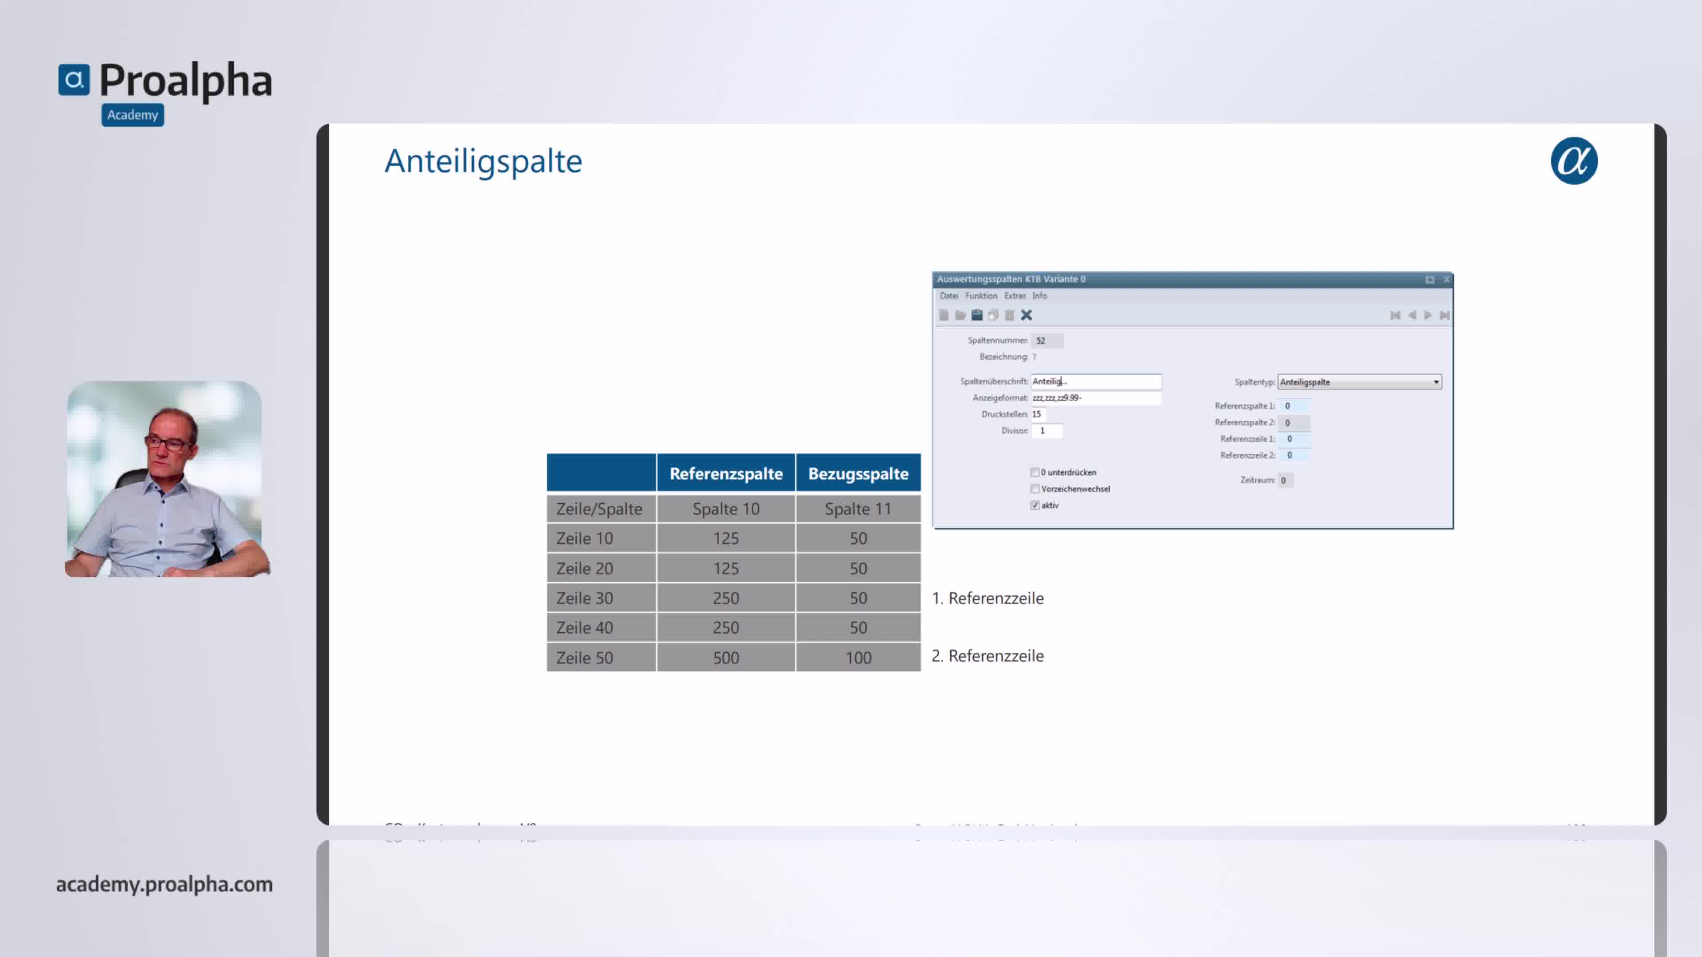
Task: Click the Proalpha Academy logo
Action: pos(165,89)
